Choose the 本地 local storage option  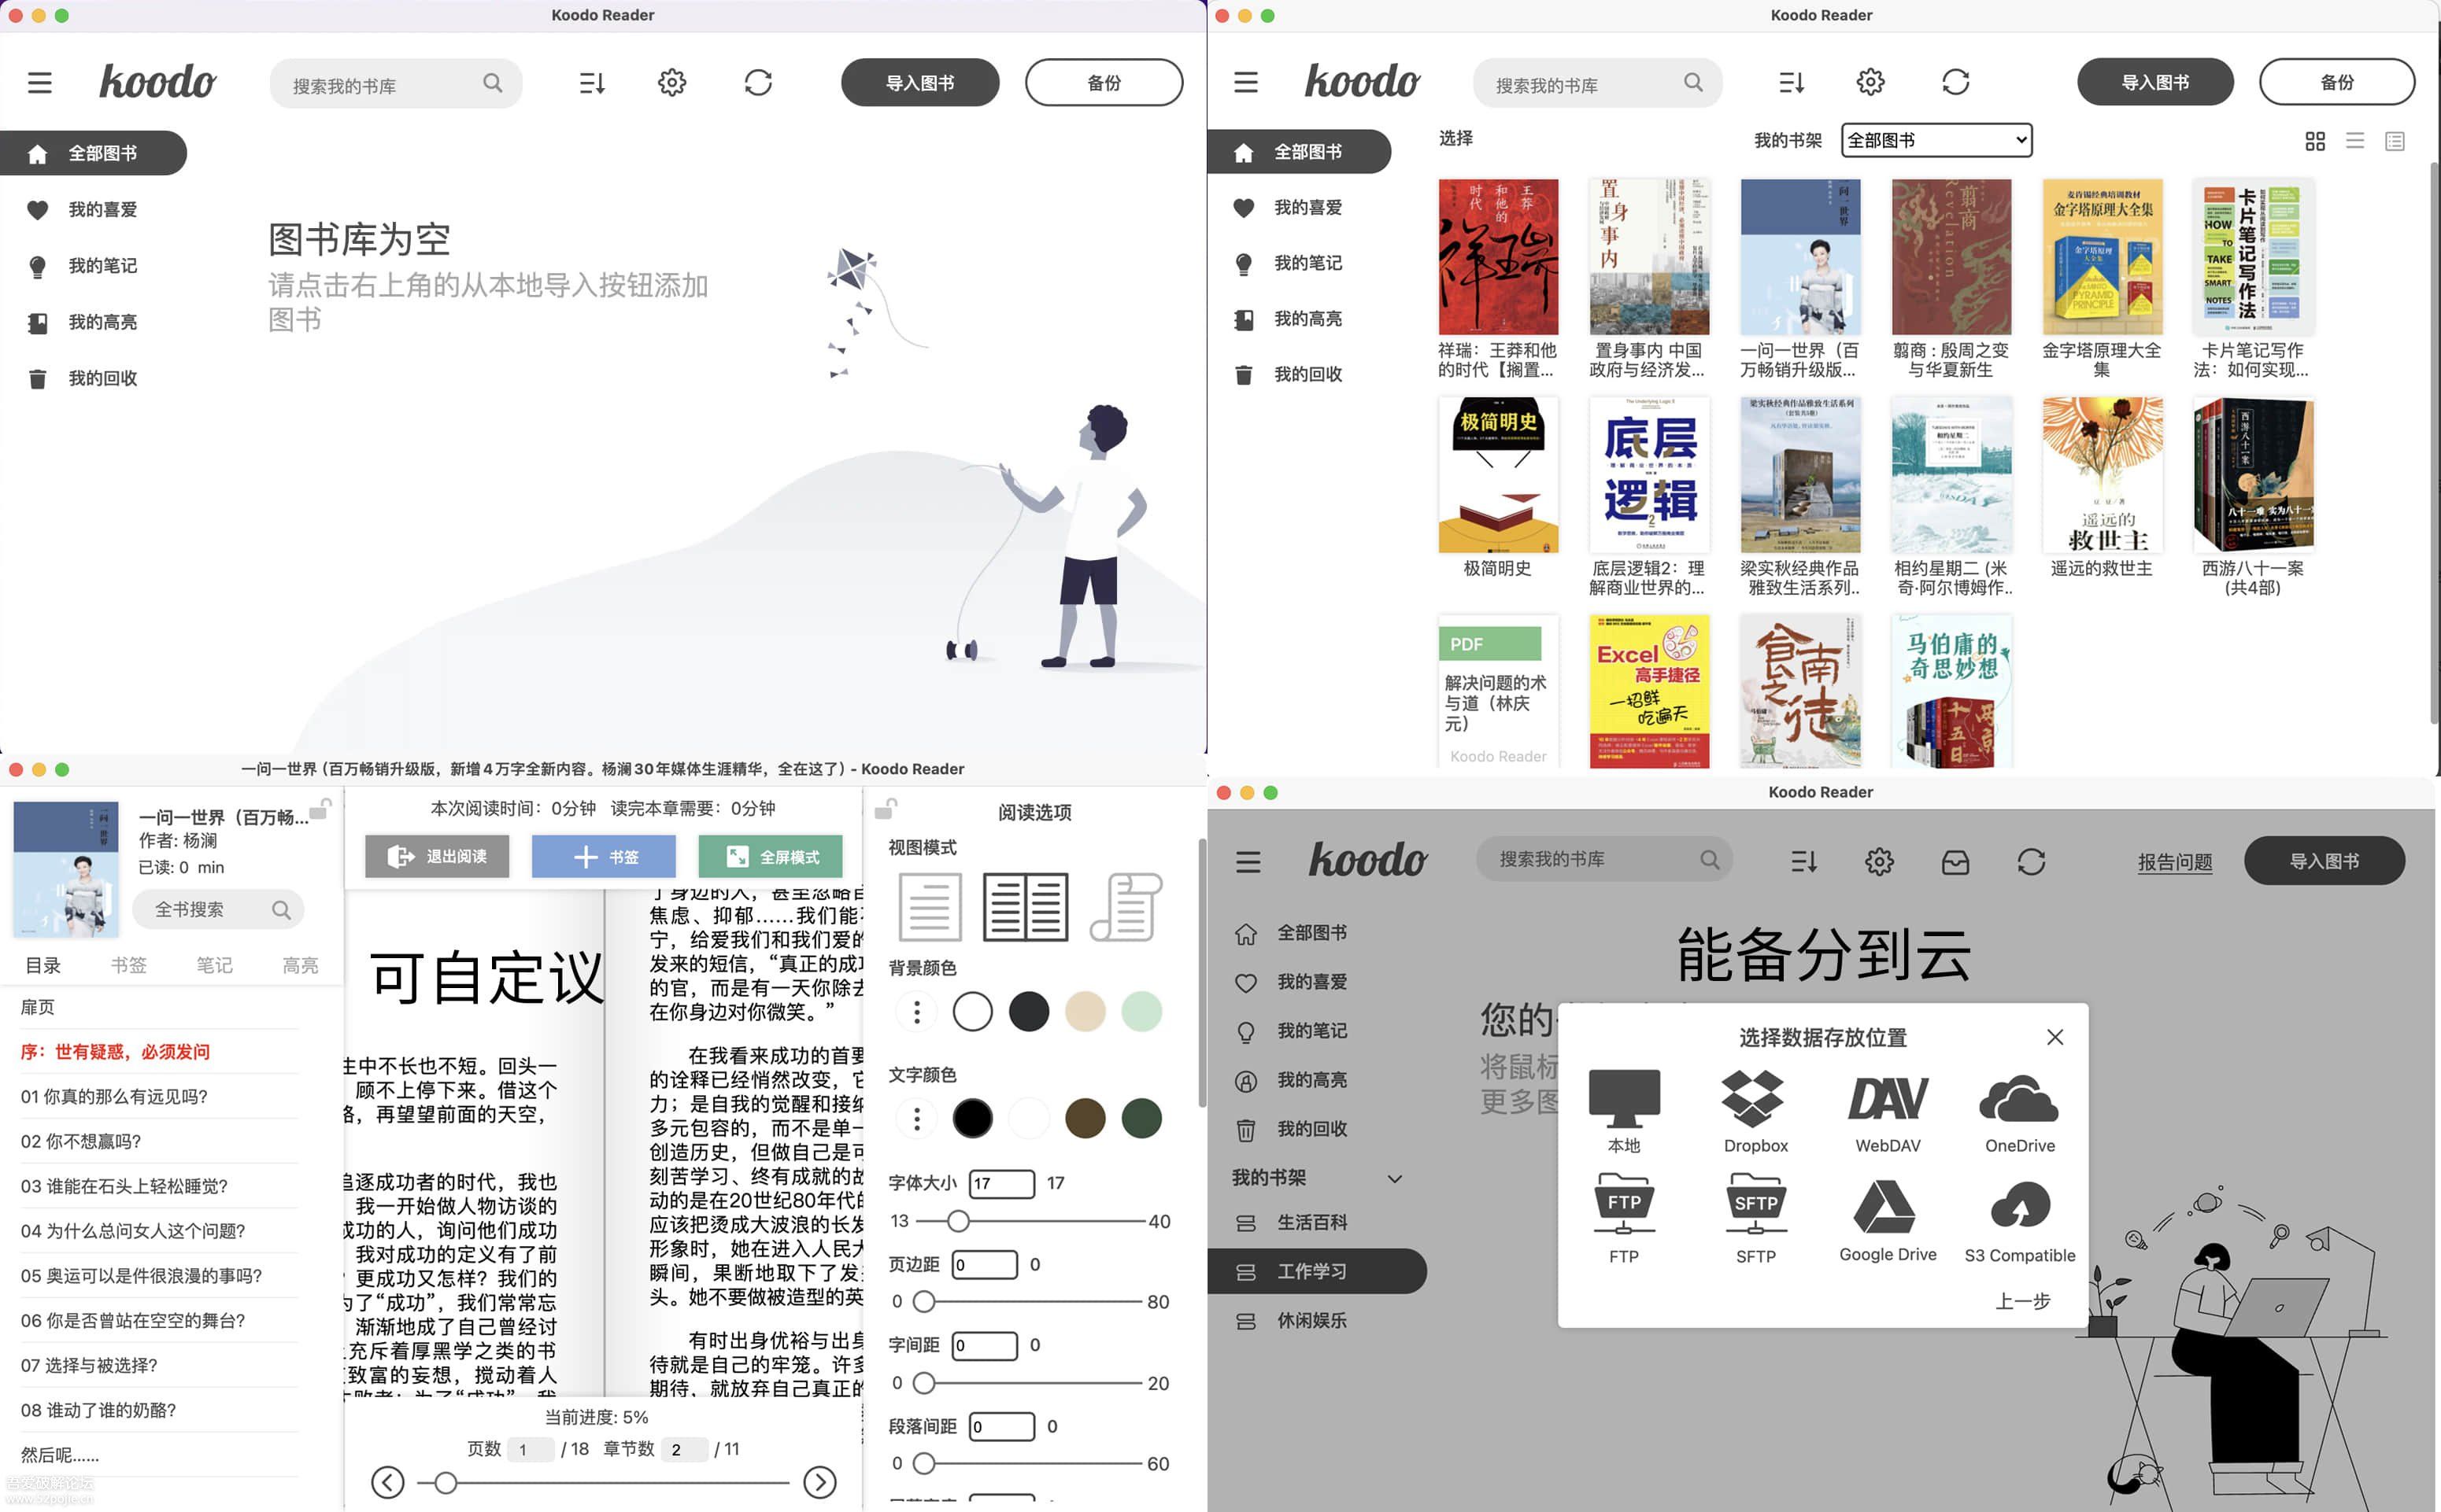1624,1111
